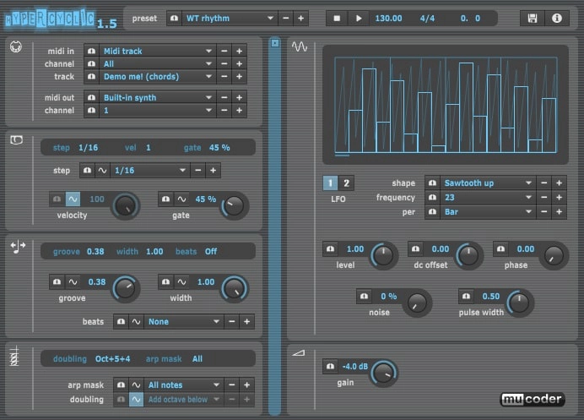Click the LFO level knob
584x420 pixels.
384,255
